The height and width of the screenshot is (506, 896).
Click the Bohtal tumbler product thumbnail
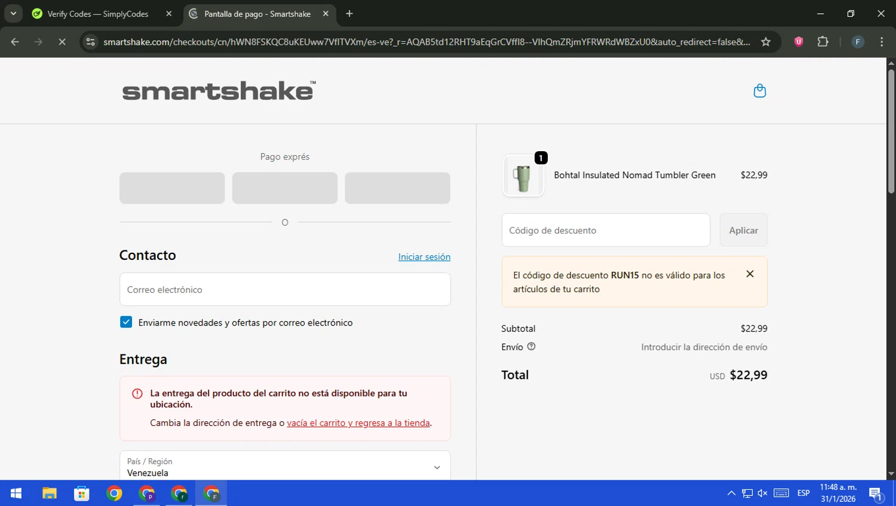[523, 176]
